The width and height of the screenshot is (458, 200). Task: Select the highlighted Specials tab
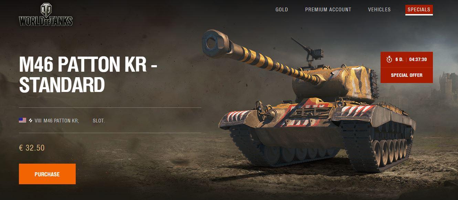click(419, 10)
